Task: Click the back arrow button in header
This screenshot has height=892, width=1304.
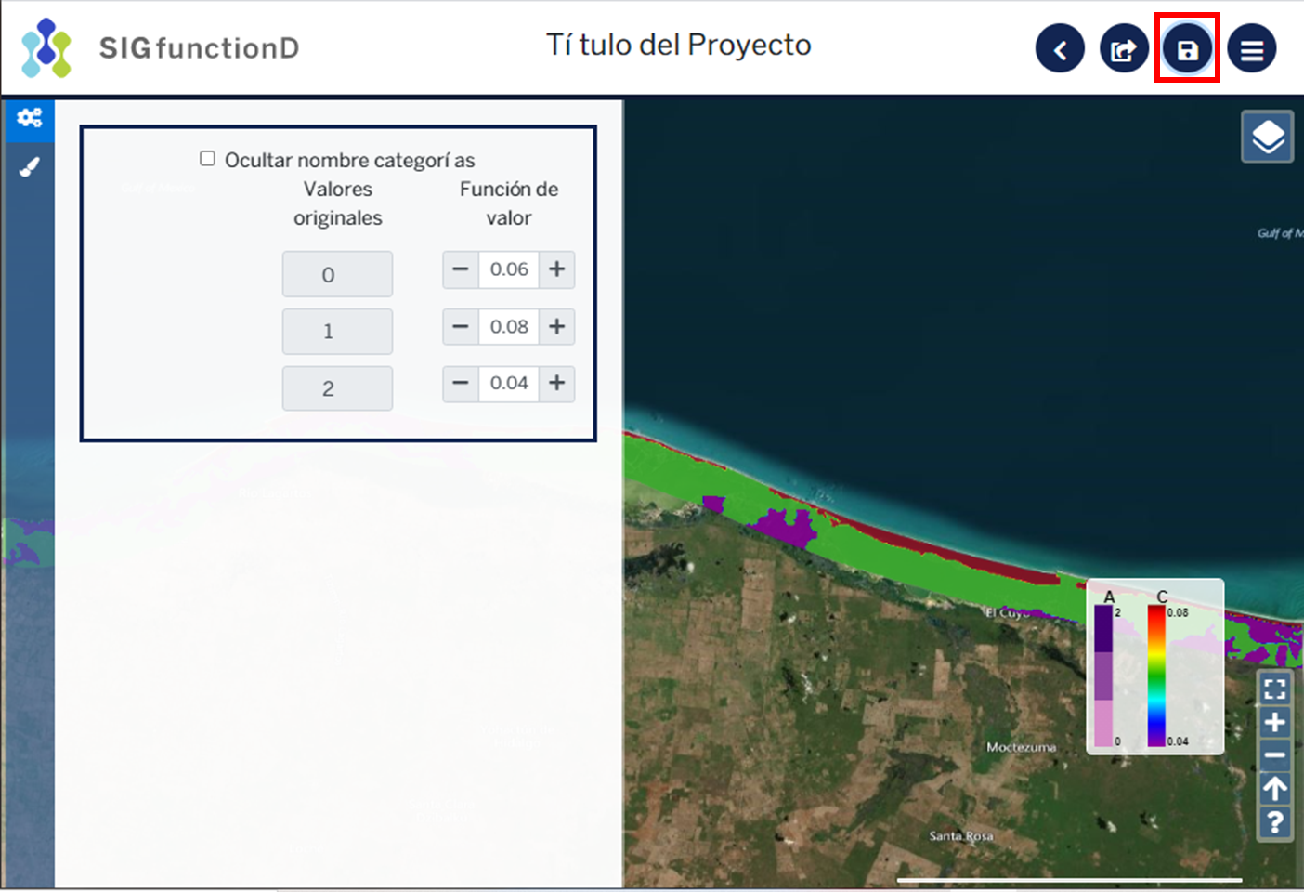Action: (1060, 48)
